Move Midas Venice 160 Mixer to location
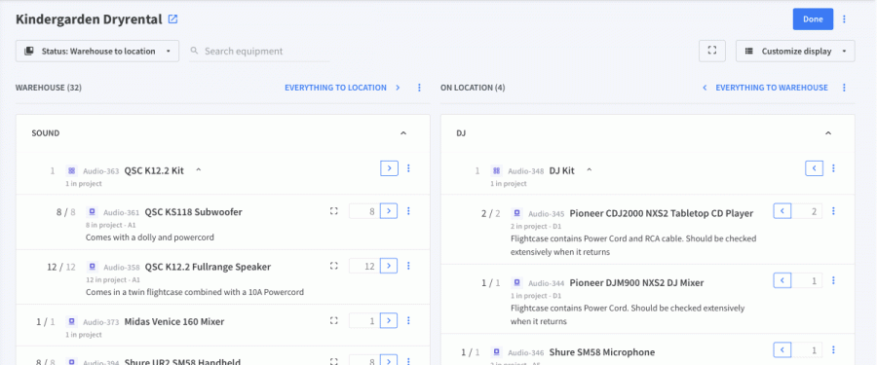877x365 pixels. click(x=389, y=321)
